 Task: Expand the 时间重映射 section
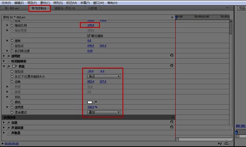(x=4, y=61)
